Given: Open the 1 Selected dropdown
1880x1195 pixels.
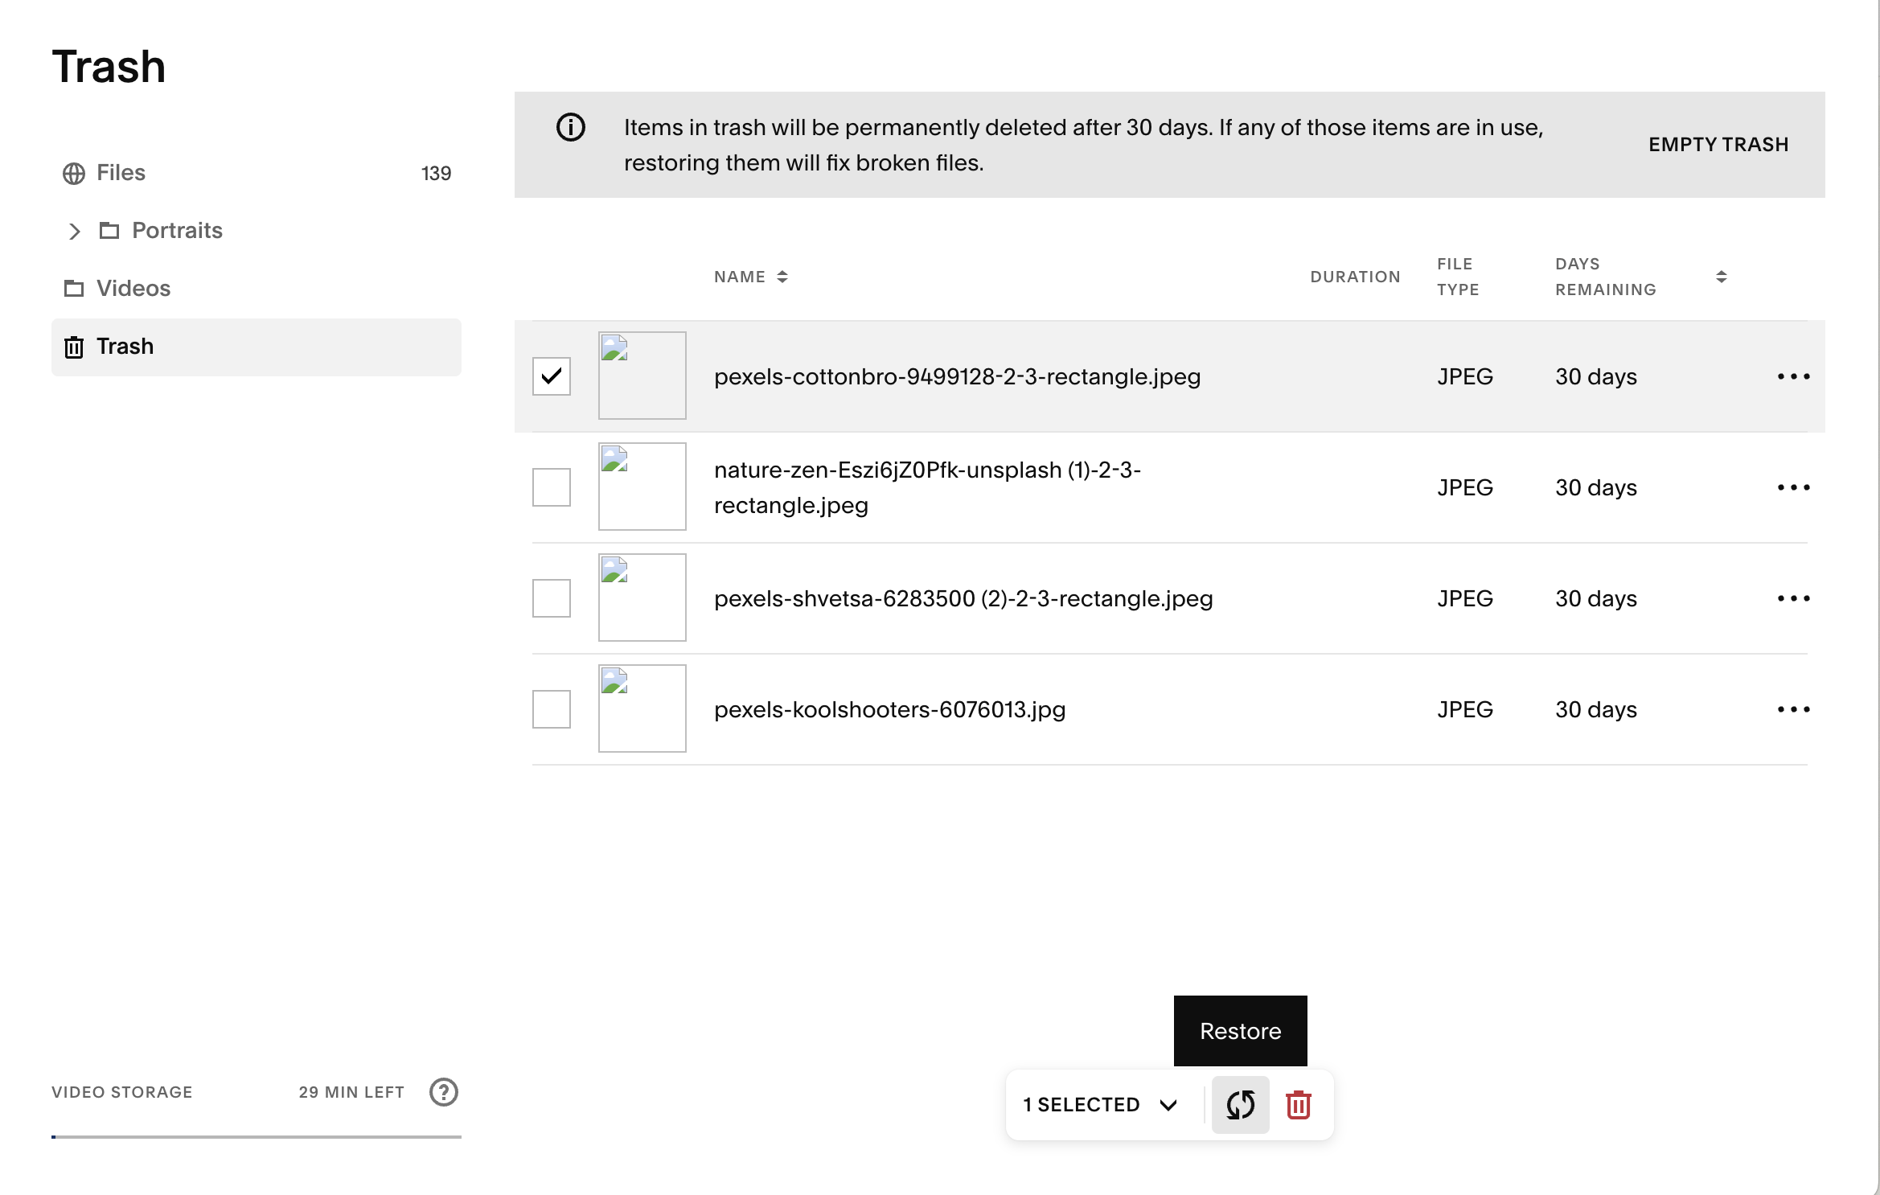Looking at the screenshot, I should (1101, 1105).
